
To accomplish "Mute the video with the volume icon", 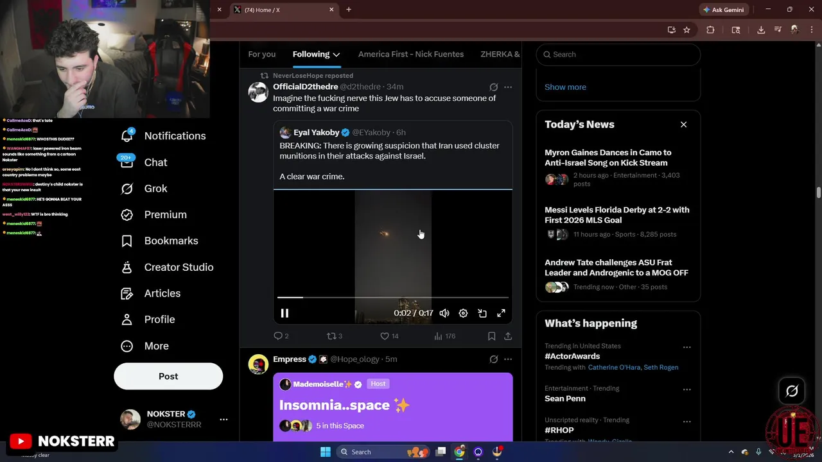I will point(444,313).
